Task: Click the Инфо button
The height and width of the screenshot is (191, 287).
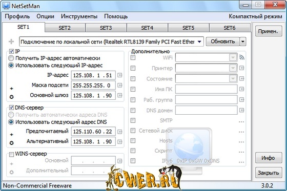Action: tap(269, 158)
